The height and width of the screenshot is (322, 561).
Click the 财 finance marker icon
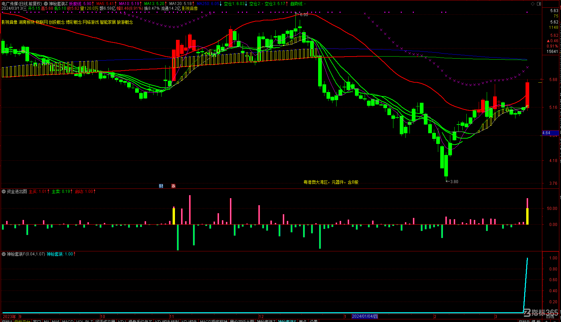pos(161,186)
